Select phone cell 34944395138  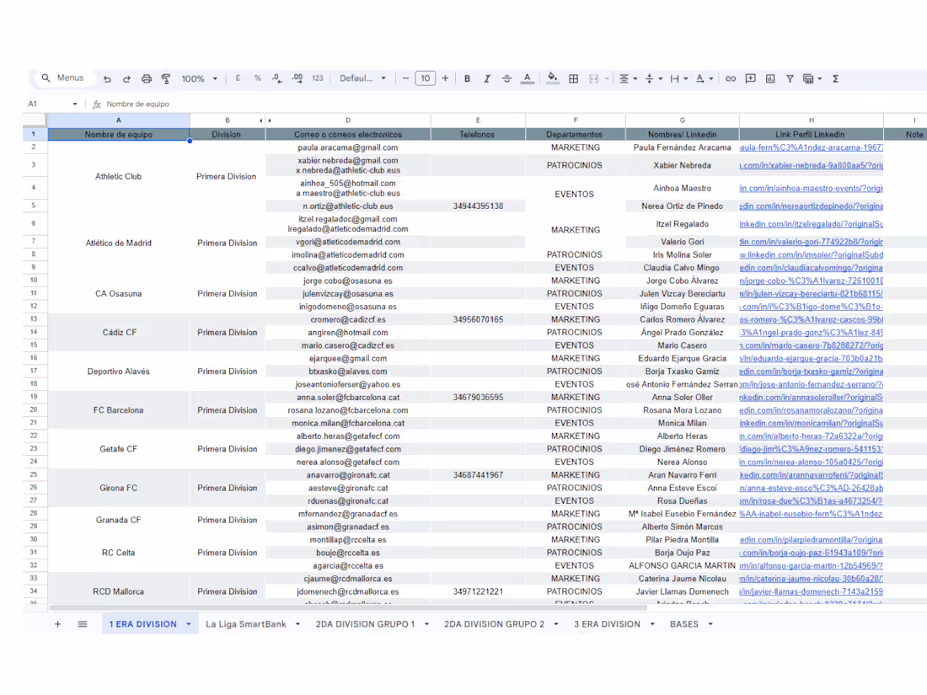(x=479, y=206)
